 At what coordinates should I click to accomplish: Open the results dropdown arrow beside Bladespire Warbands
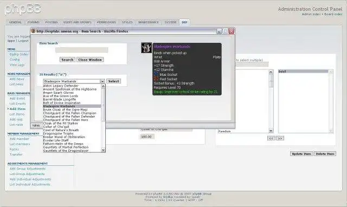pos(102,81)
